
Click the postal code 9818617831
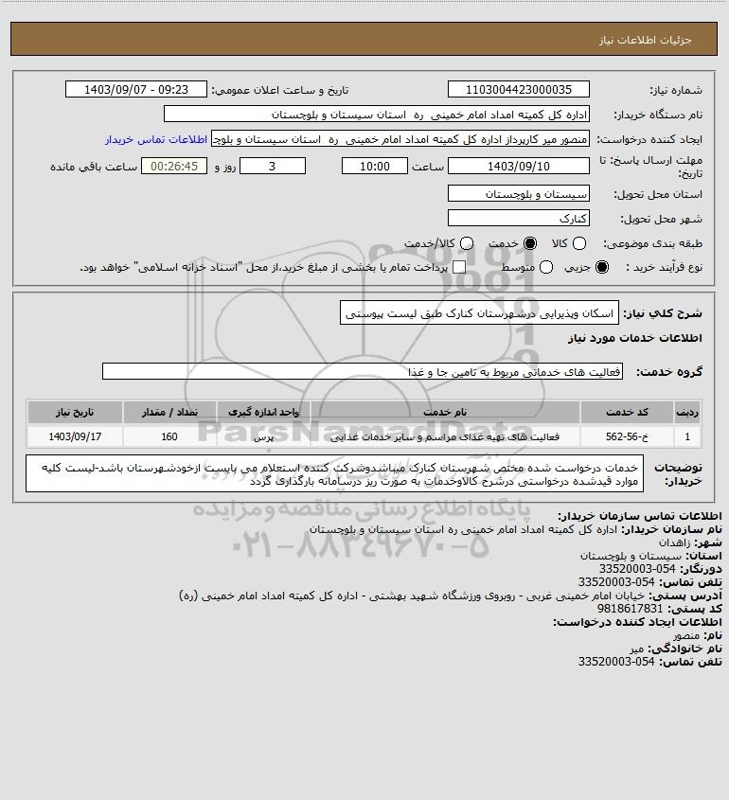pos(630,609)
